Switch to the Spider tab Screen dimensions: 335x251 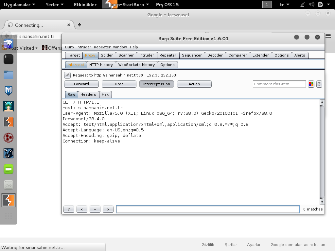107,55
